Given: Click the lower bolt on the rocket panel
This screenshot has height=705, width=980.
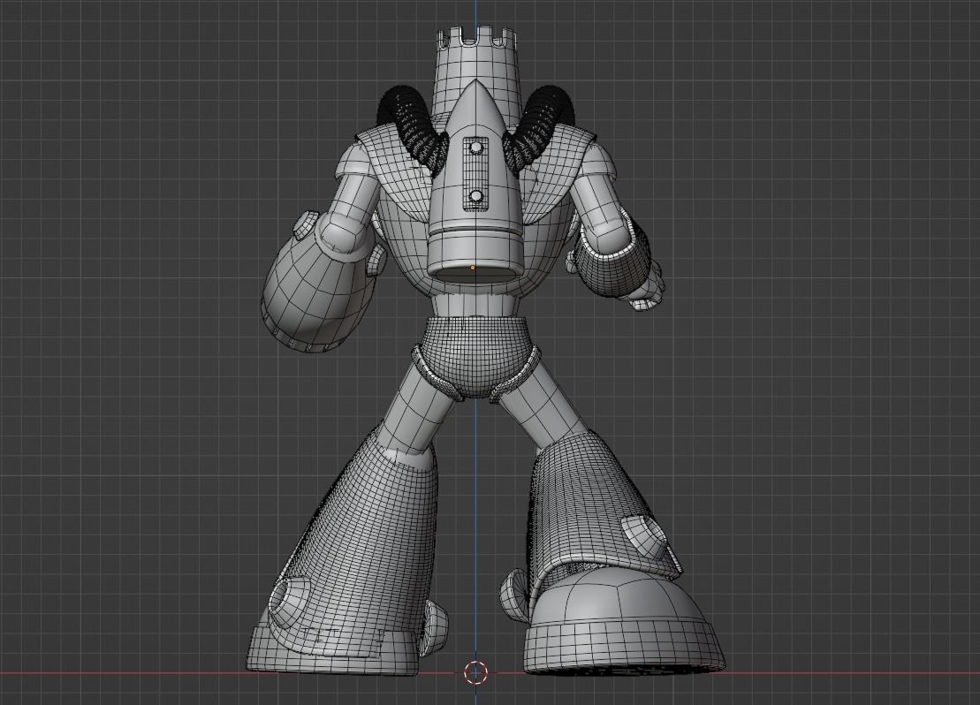Looking at the screenshot, I should click(x=476, y=197).
